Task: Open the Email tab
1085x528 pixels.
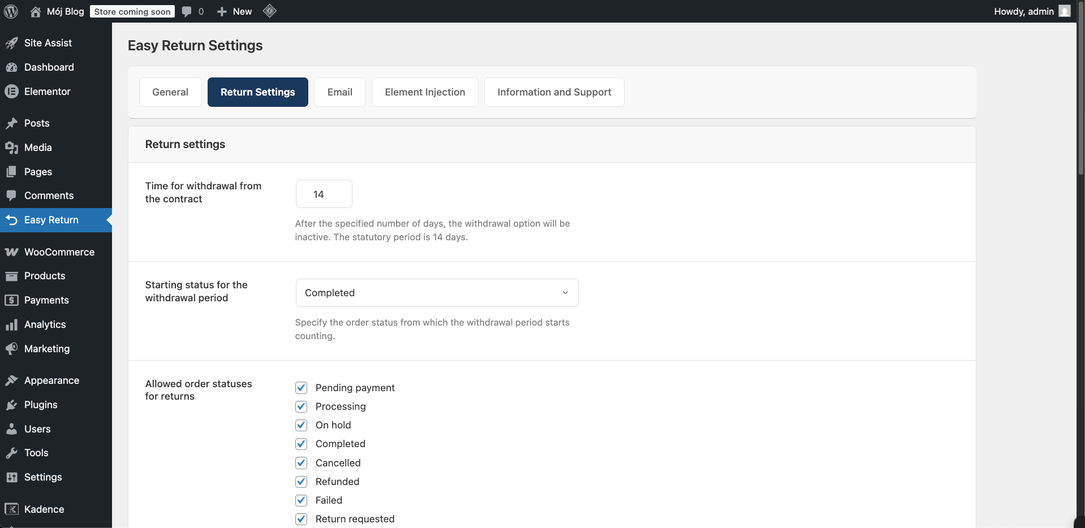Action: (x=340, y=92)
